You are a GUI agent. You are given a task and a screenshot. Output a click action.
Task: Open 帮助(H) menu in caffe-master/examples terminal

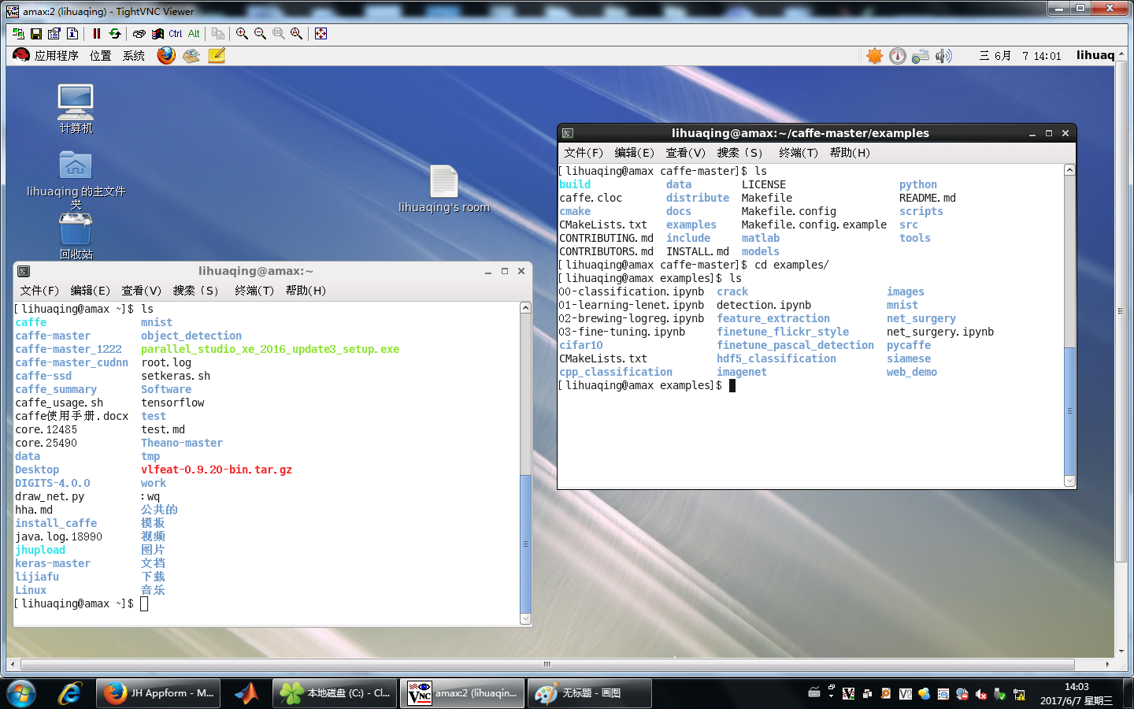coord(850,153)
